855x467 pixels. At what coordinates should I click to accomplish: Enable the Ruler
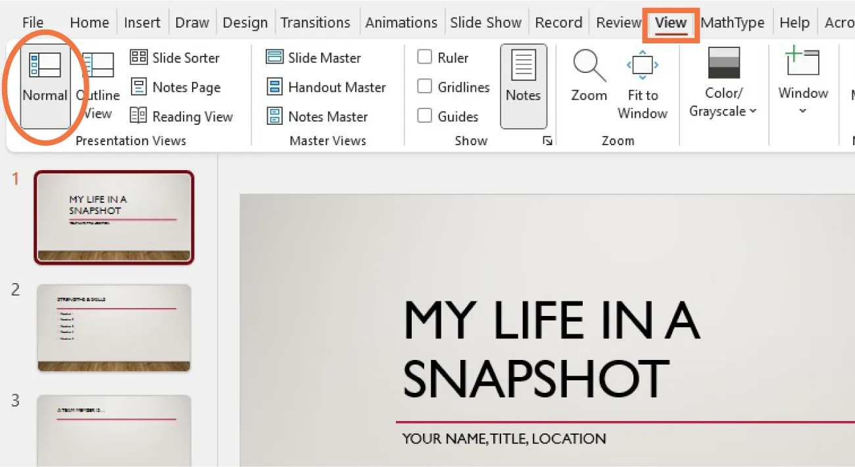point(424,58)
